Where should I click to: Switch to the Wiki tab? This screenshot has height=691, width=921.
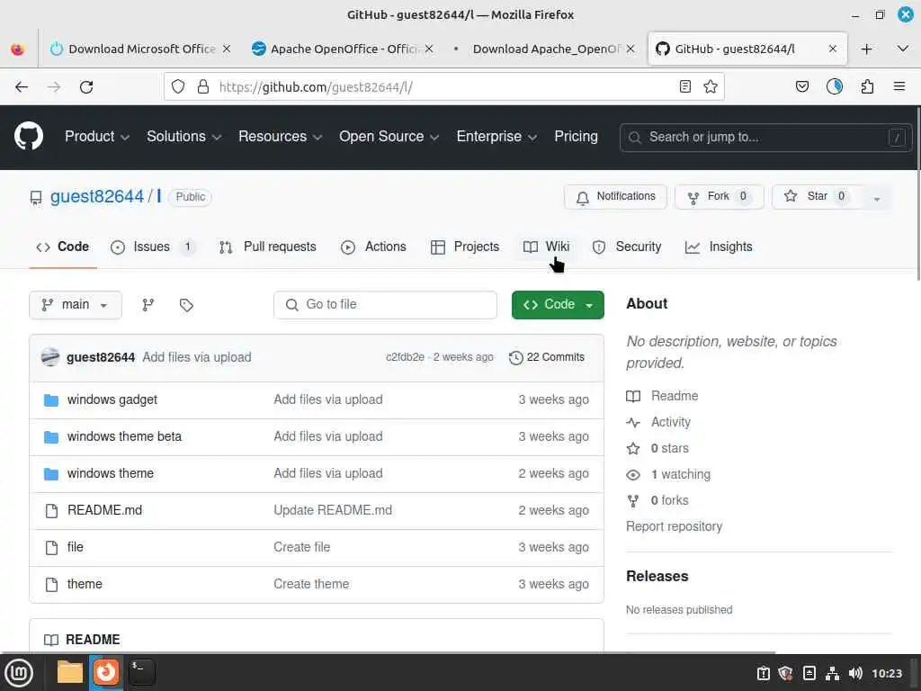(x=546, y=247)
